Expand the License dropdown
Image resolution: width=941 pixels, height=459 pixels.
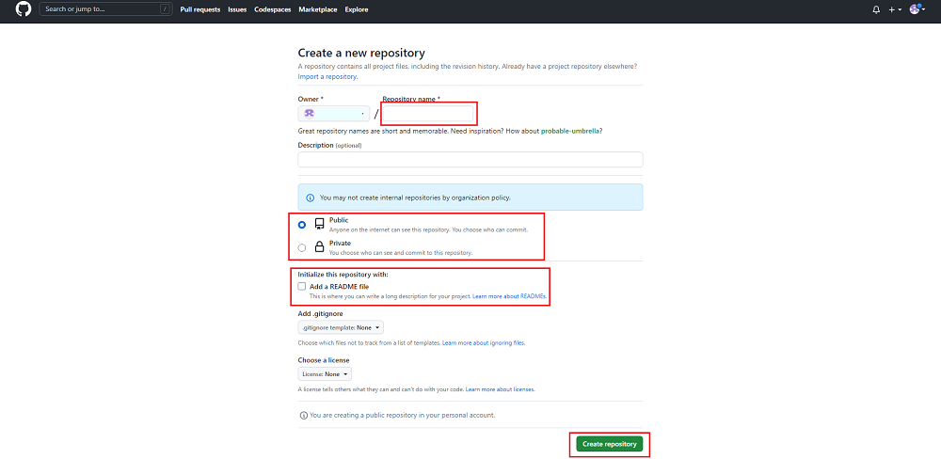tap(324, 373)
